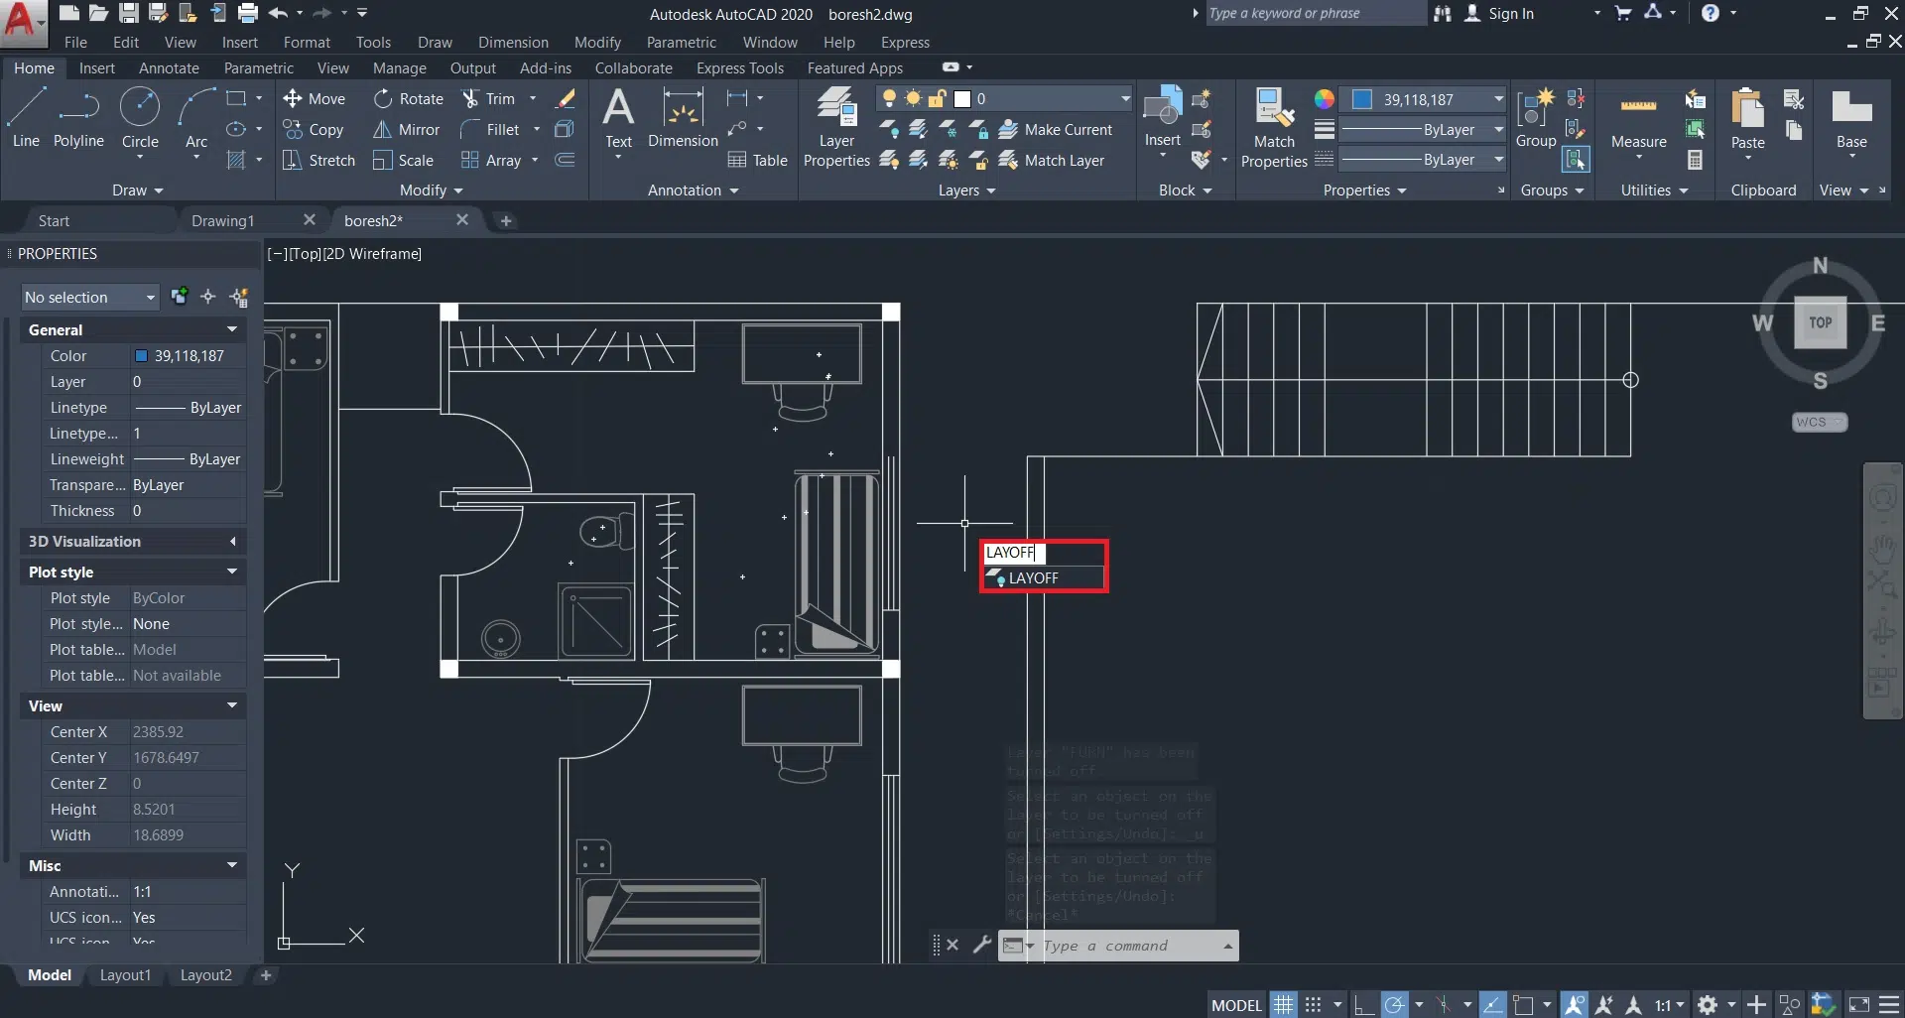Open the Express menu
Screen dimensions: 1905x1018
905,43
